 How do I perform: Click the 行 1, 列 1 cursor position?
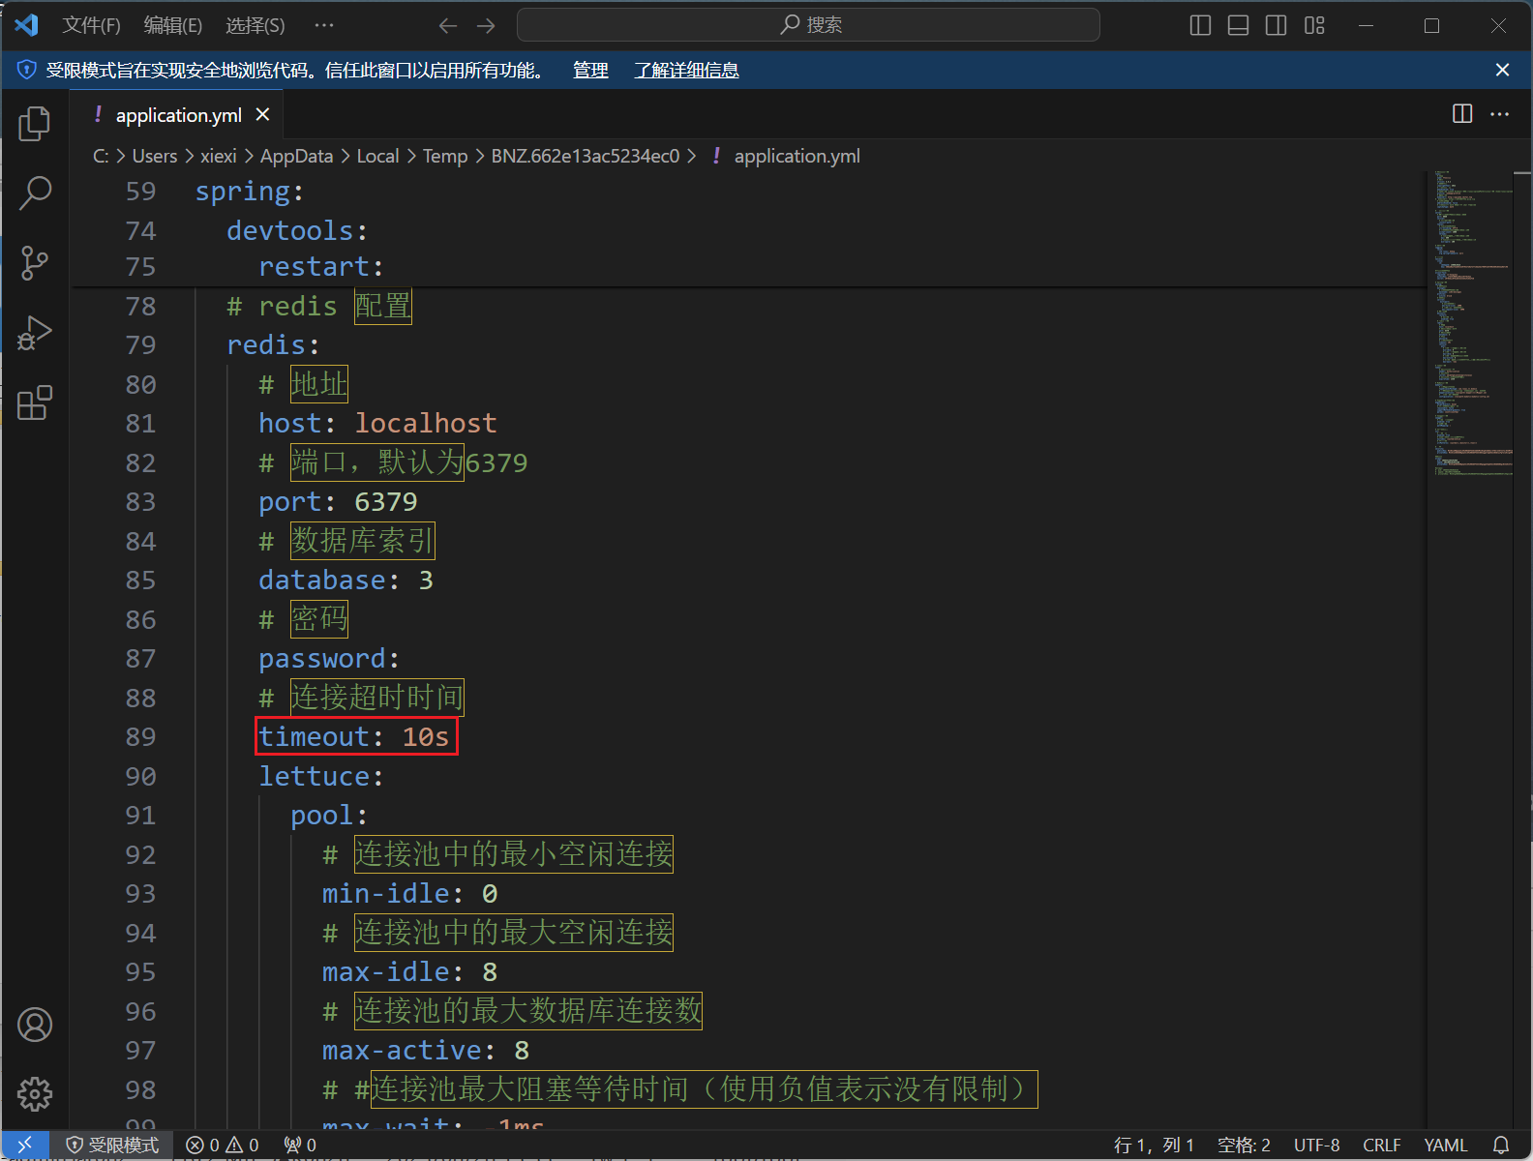1154,1146
